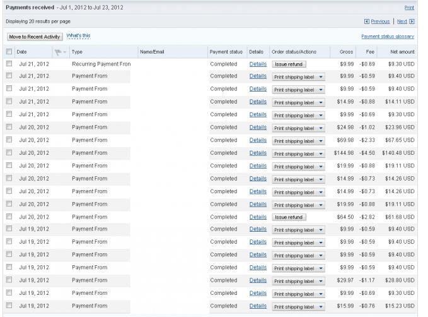Viewport: 428px width, 317px height.
Task: Click the Type column header
Action: pyautogui.click(x=77, y=52)
